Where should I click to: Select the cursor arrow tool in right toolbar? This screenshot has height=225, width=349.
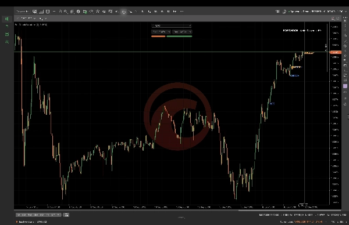point(345,21)
